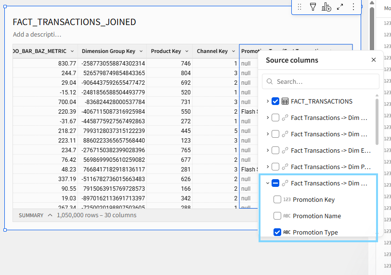Viewport: 391px width, 275px height.
Task: Click the search magnifier icon
Action: (x=270, y=81)
